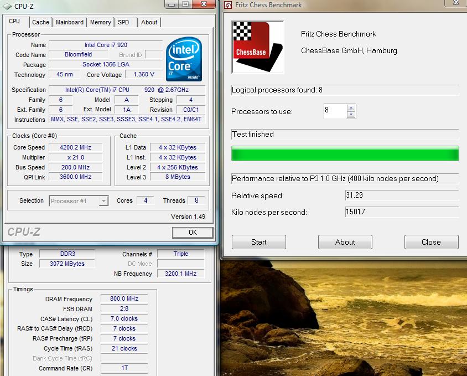The image size is (467, 376).
Task: Click the Revision value C0/C1
Action: tap(190, 110)
